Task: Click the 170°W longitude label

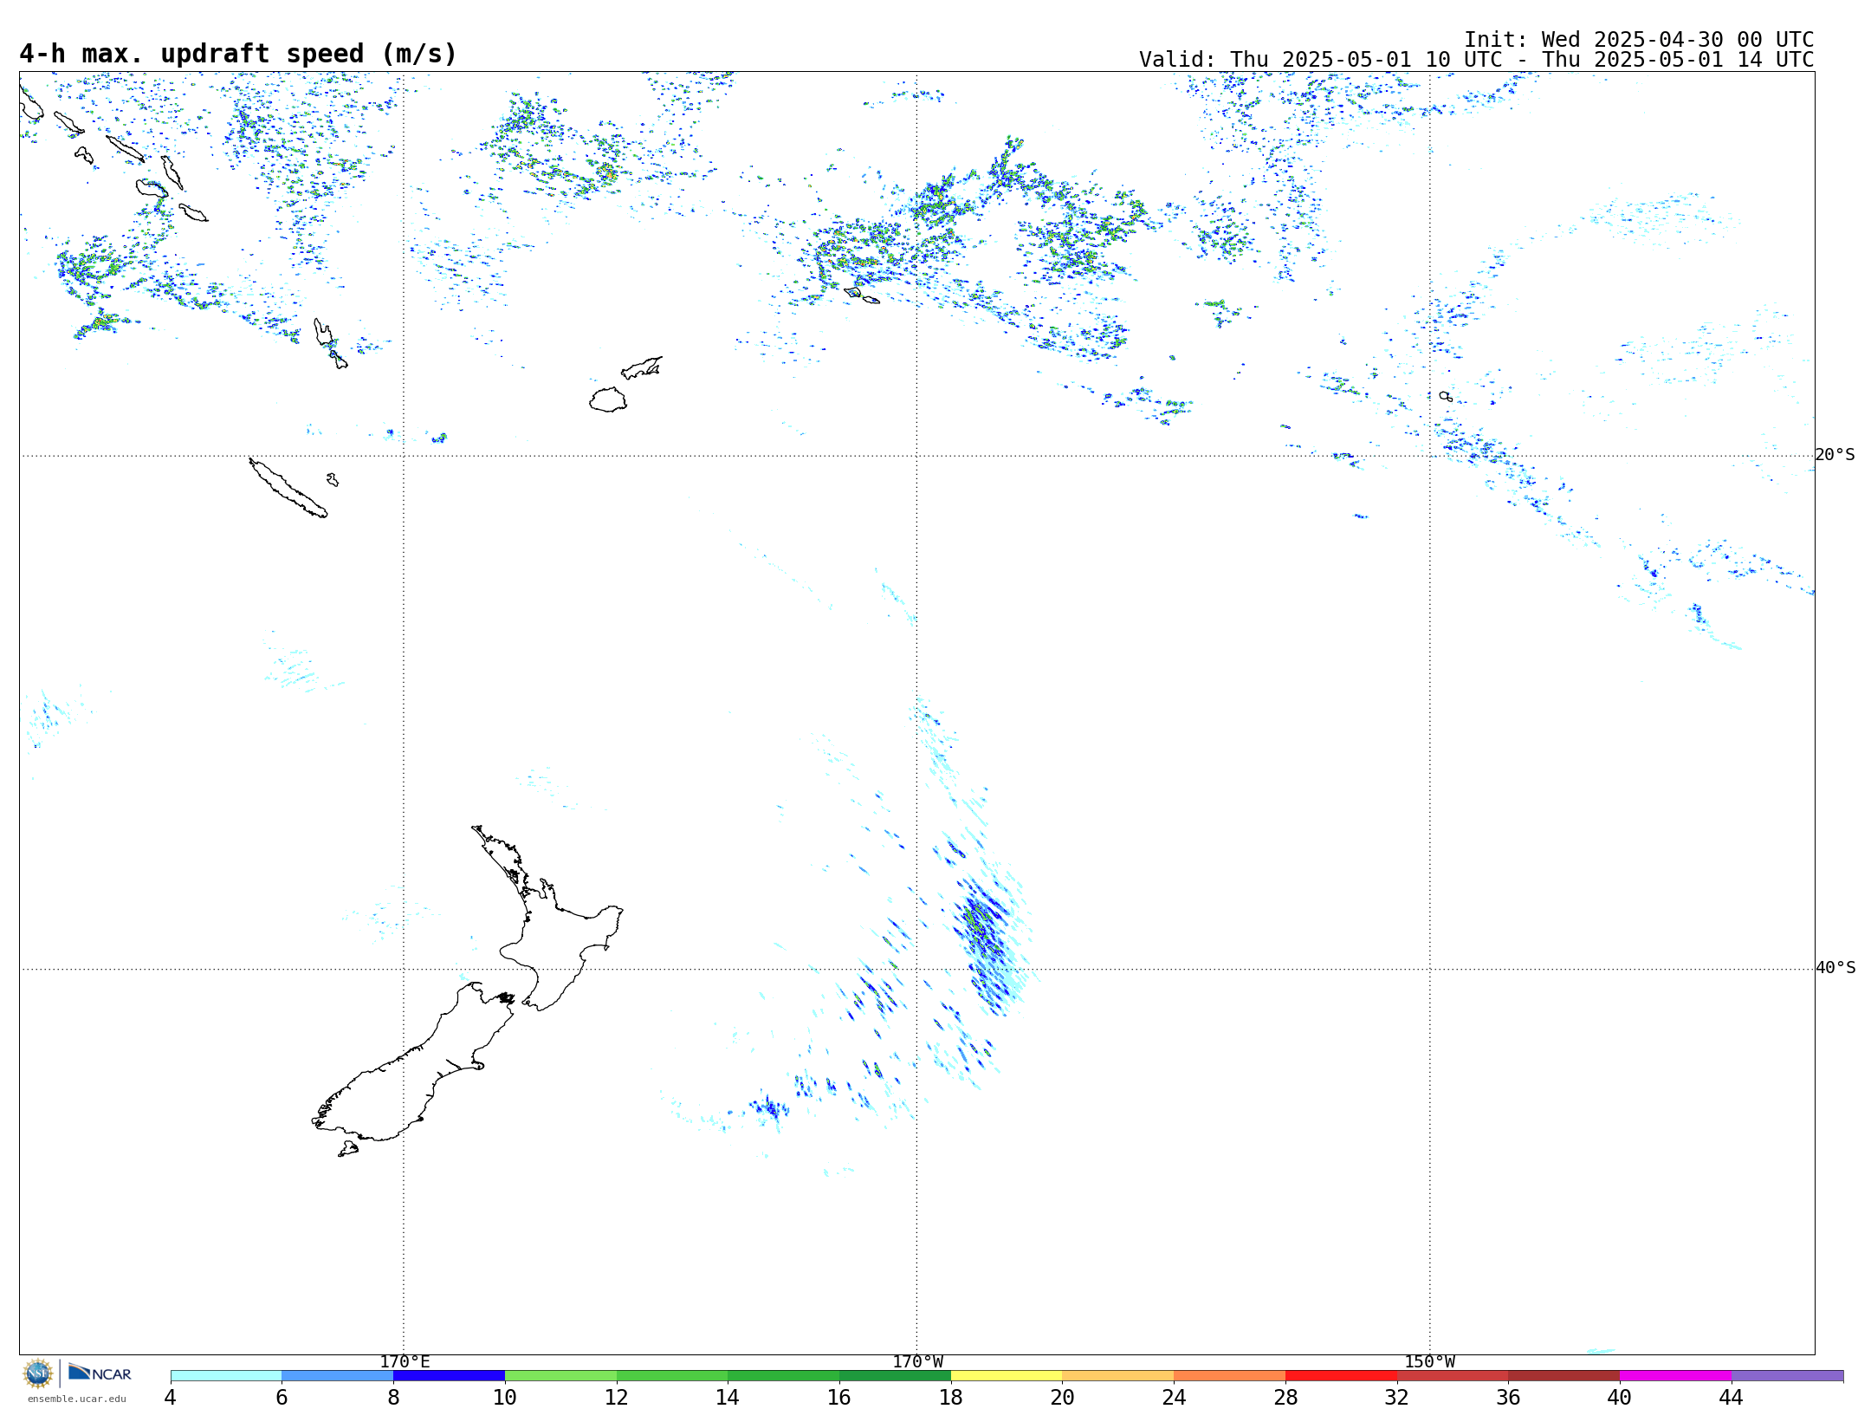Action: tap(917, 1361)
